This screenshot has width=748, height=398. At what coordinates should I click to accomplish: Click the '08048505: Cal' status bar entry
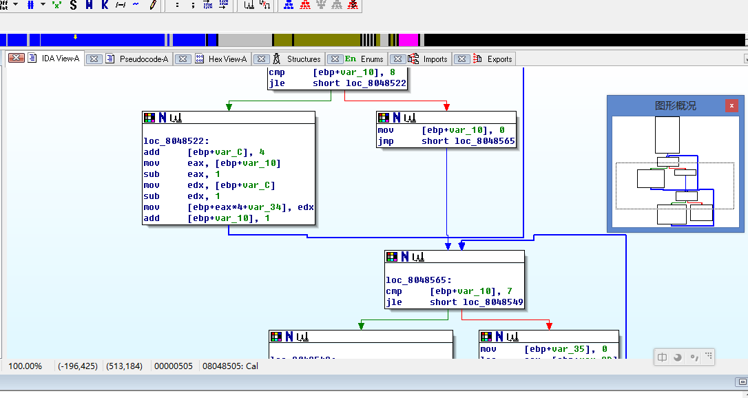coord(231,366)
